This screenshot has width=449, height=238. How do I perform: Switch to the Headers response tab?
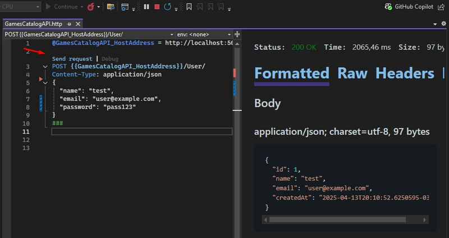(404, 73)
